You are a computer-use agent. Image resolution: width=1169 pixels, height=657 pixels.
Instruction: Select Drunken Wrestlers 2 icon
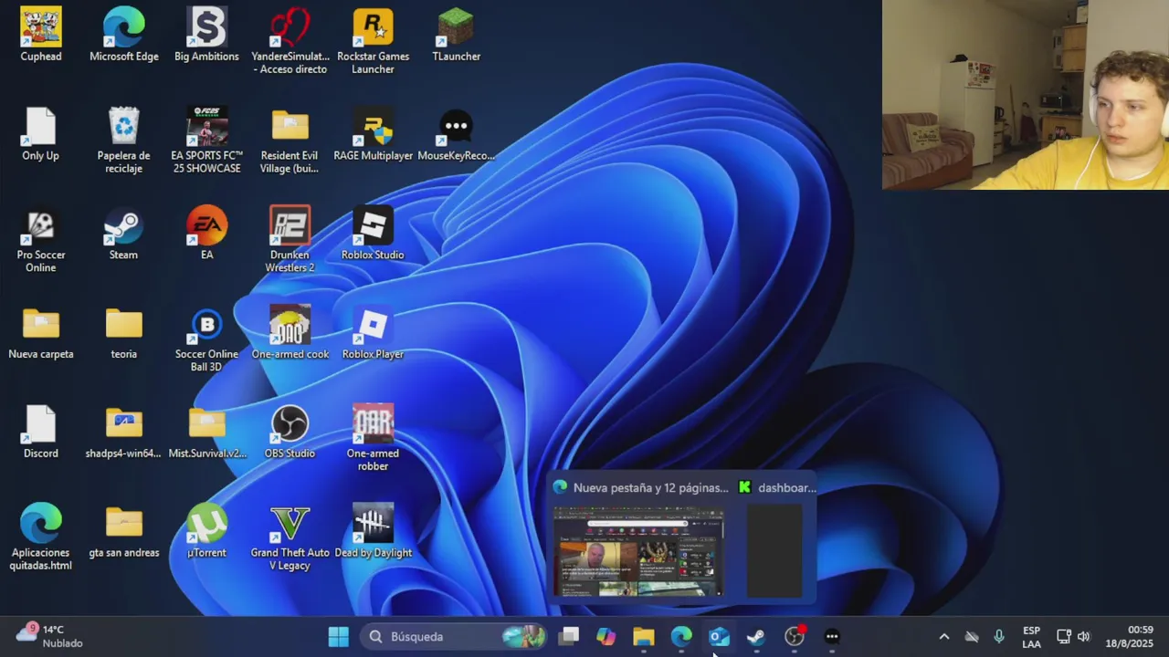290,240
